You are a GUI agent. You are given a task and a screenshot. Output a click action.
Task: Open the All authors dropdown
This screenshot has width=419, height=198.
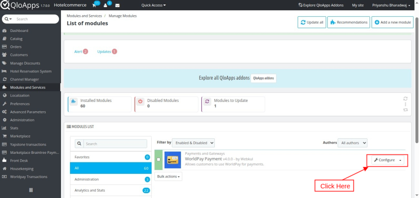pyautogui.click(x=352, y=143)
